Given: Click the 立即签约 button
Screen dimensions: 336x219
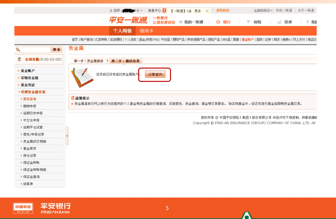Looking at the screenshot, I should [x=155, y=75].
